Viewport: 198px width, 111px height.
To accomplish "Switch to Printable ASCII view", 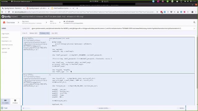I will (x=45, y=33).
